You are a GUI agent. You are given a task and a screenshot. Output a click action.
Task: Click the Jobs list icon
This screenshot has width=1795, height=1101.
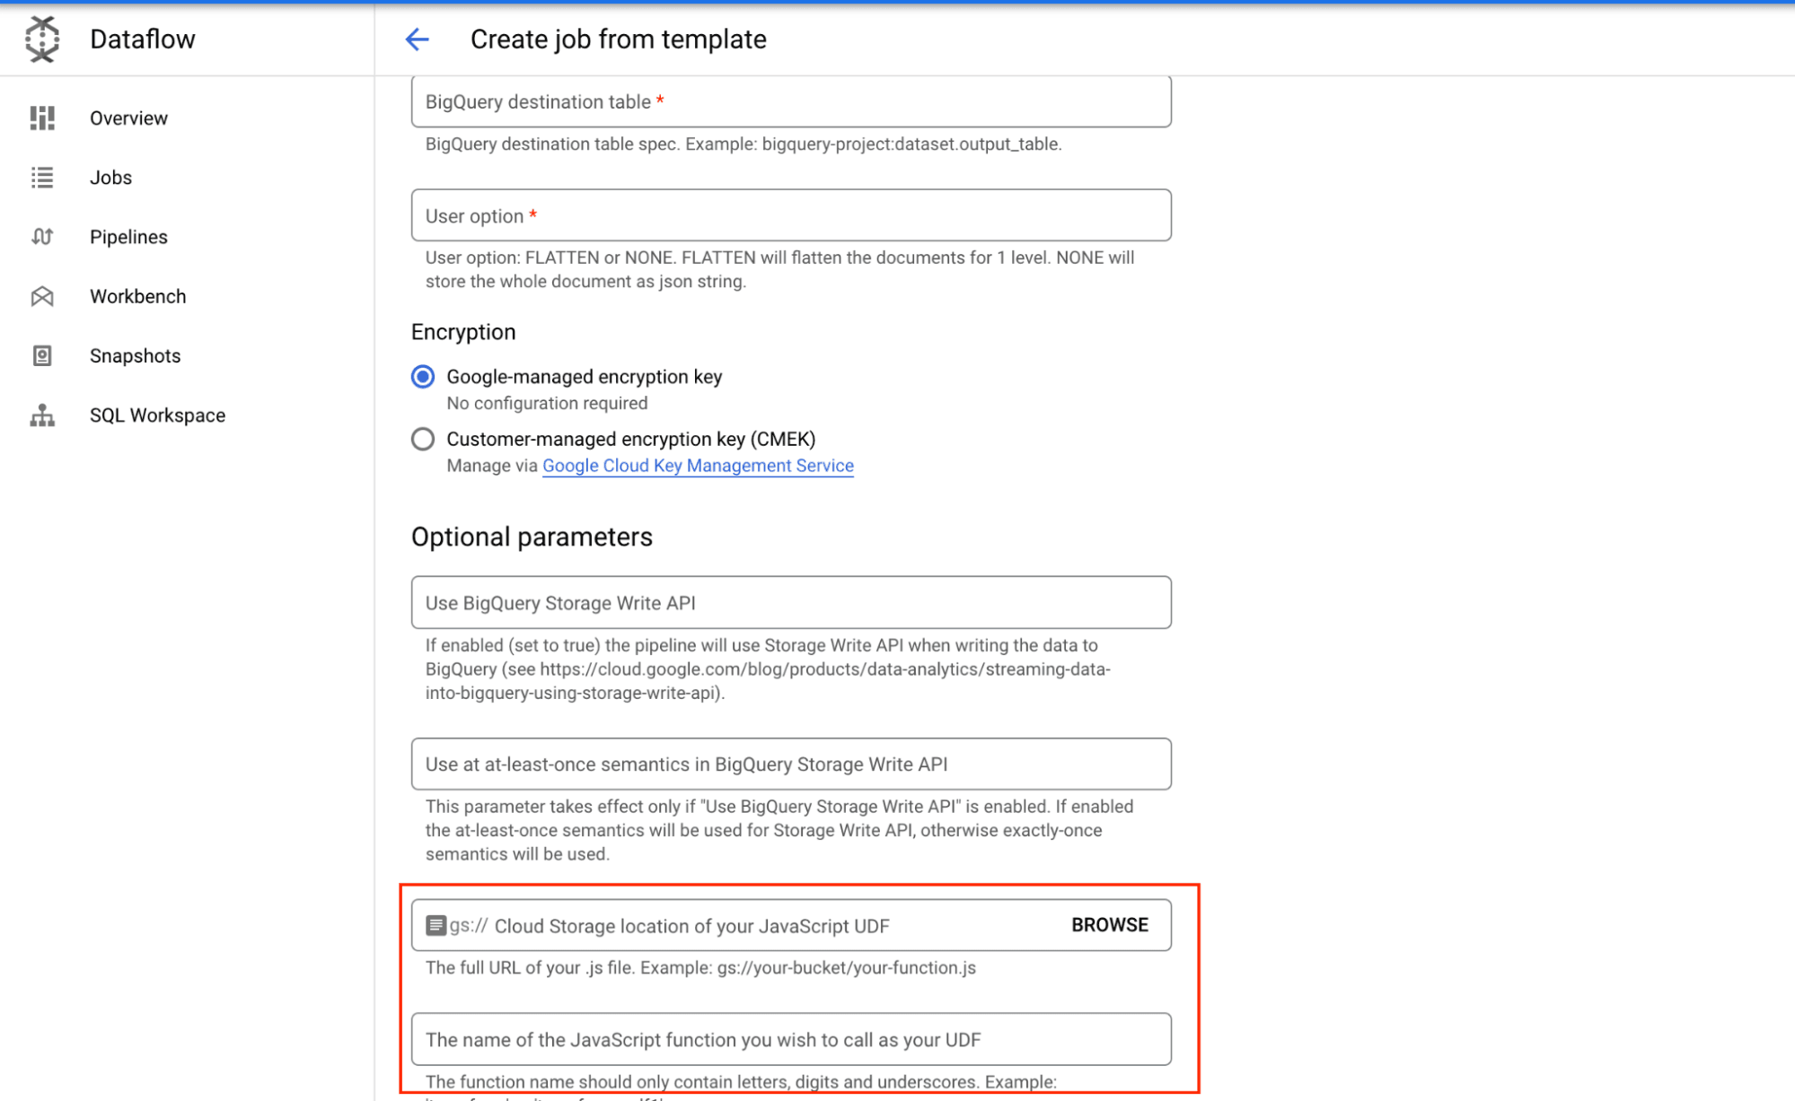click(42, 178)
